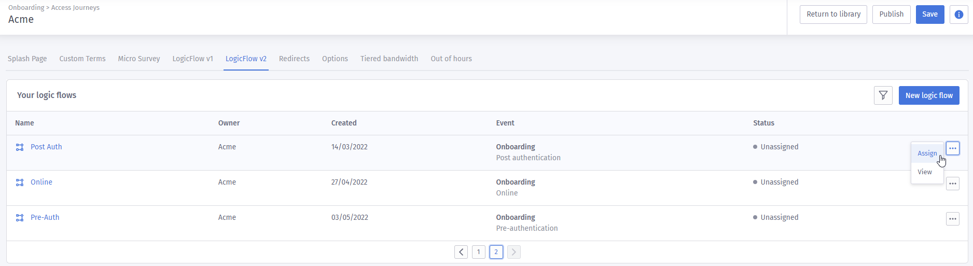The height and width of the screenshot is (266, 973).
Task: Switch to the Tiered bandwidth tab
Action: tap(389, 59)
